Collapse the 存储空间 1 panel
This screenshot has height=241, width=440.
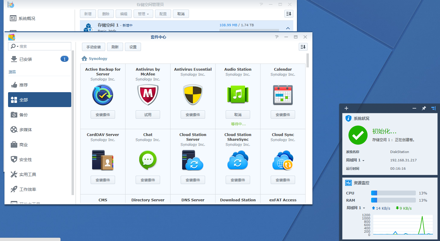288,28
